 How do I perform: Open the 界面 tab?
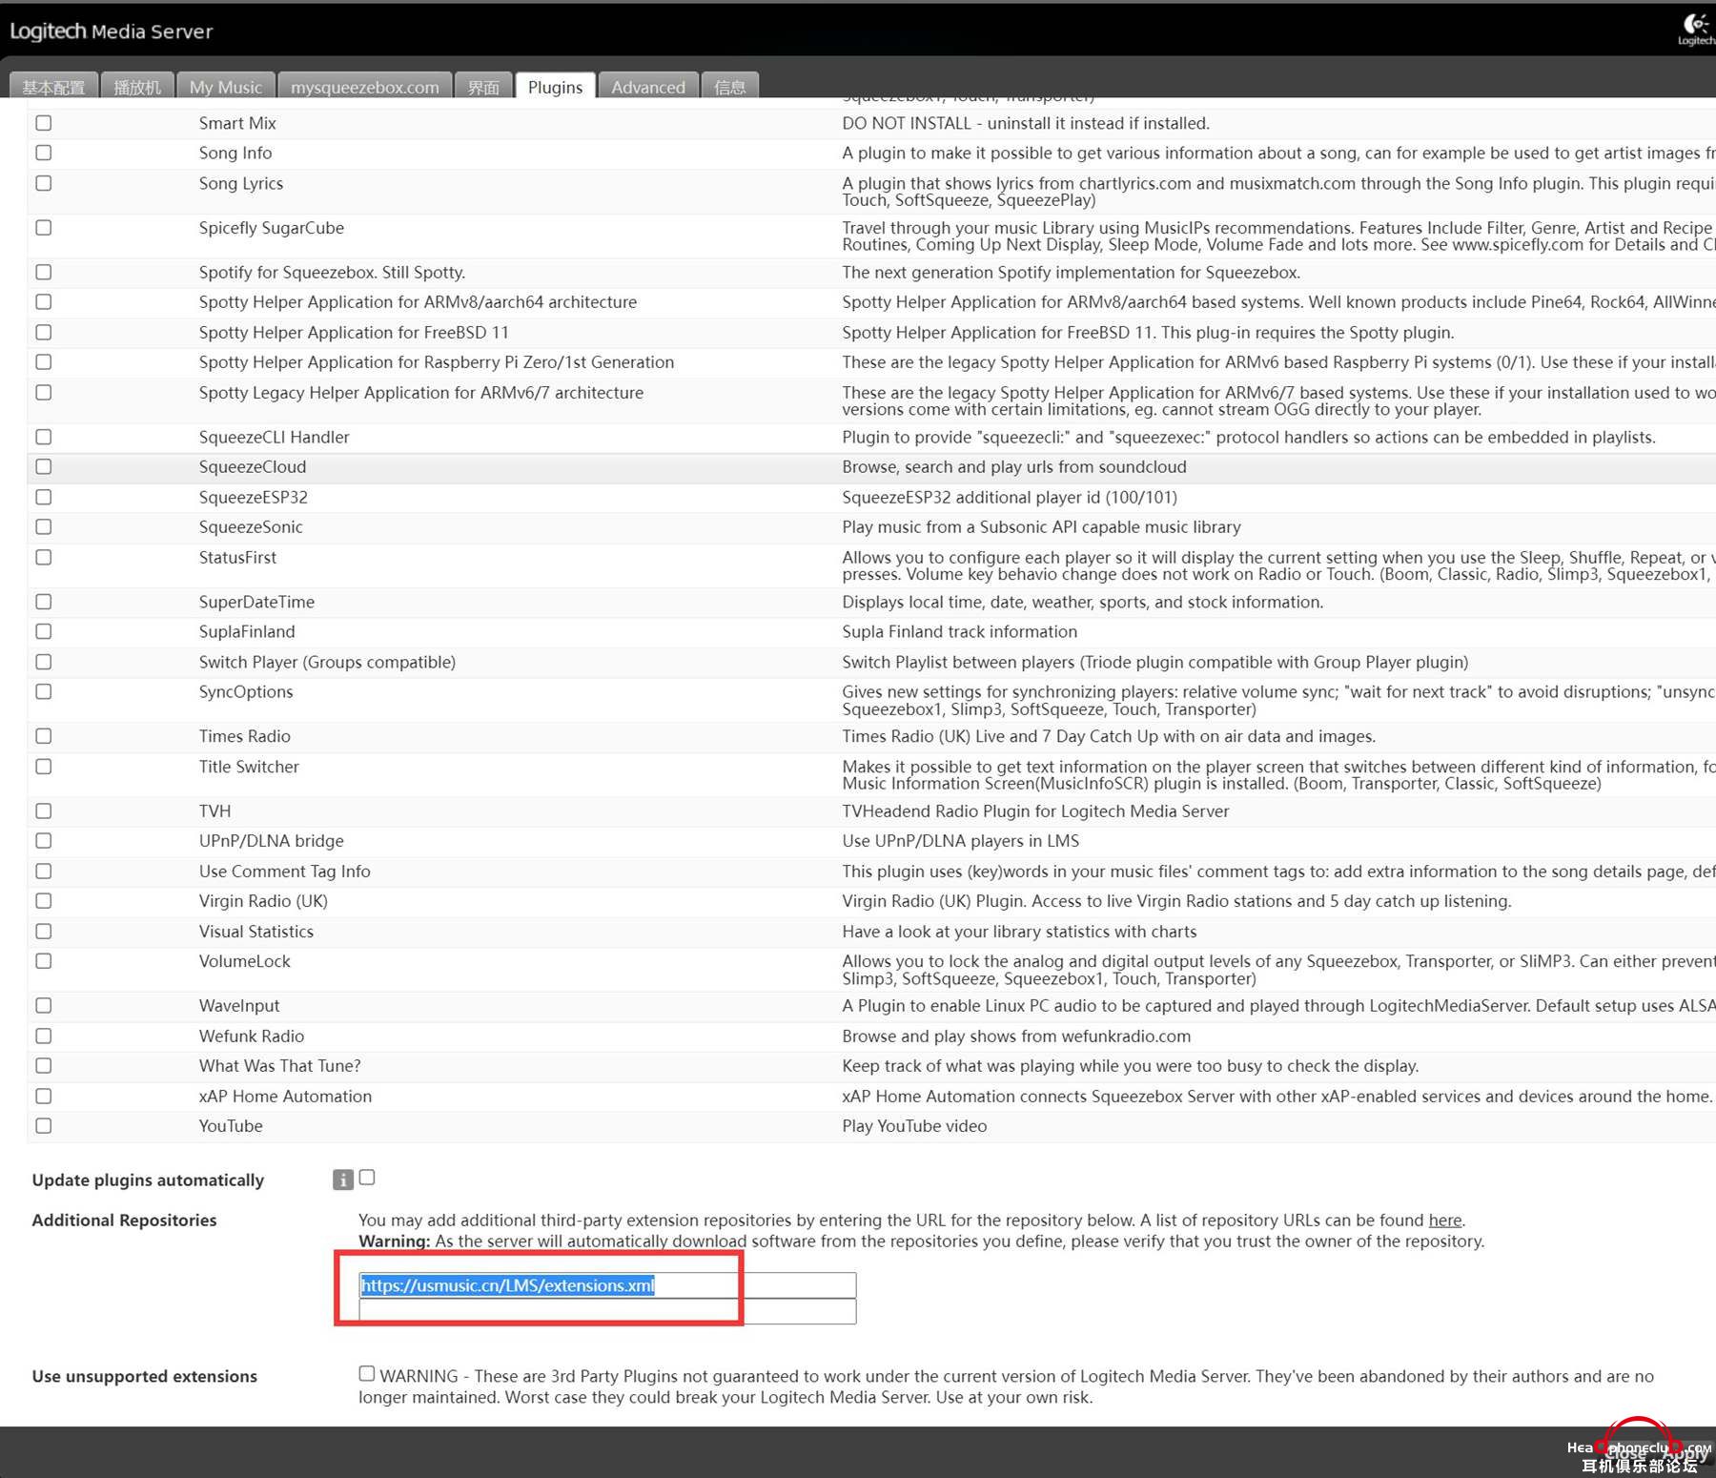483,87
